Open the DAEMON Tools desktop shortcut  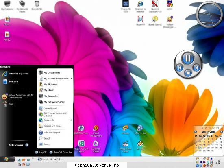[81, 130]
